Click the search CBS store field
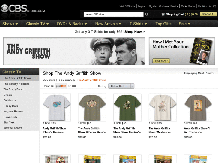Viewport: 218px width, 163px height. point(113,14)
